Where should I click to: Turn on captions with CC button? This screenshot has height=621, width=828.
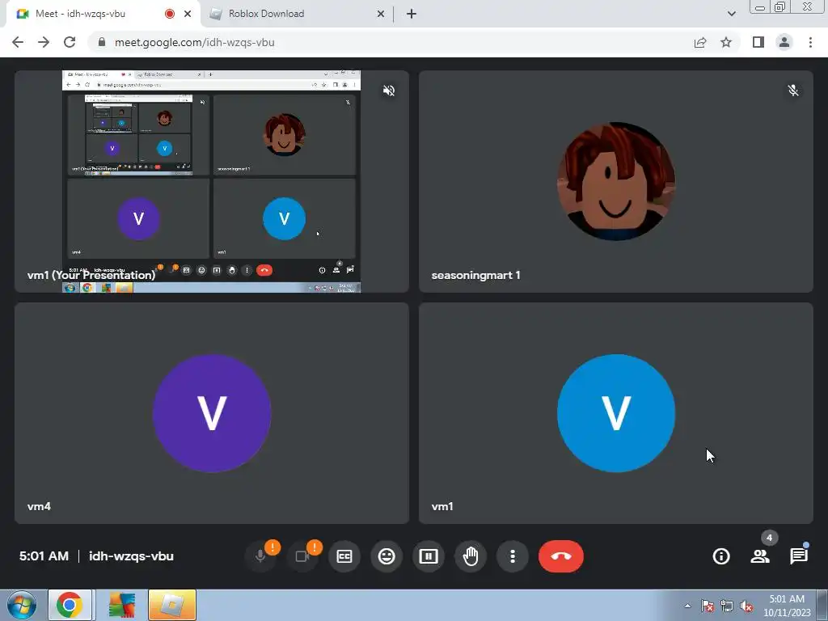pyautogui.click(x=344, y=556)
